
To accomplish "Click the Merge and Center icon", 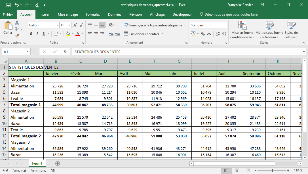I will (x=126, y=34).
